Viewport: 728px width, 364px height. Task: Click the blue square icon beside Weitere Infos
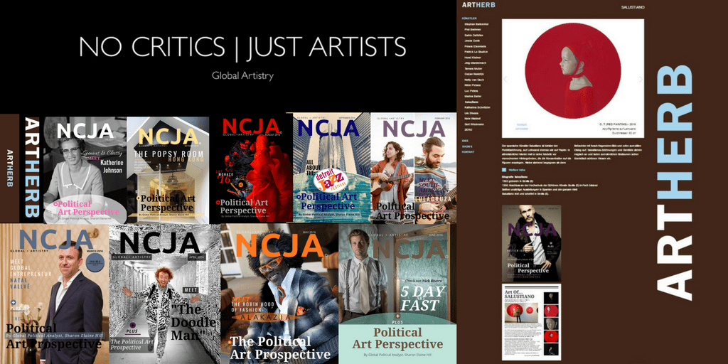(504, 170)
